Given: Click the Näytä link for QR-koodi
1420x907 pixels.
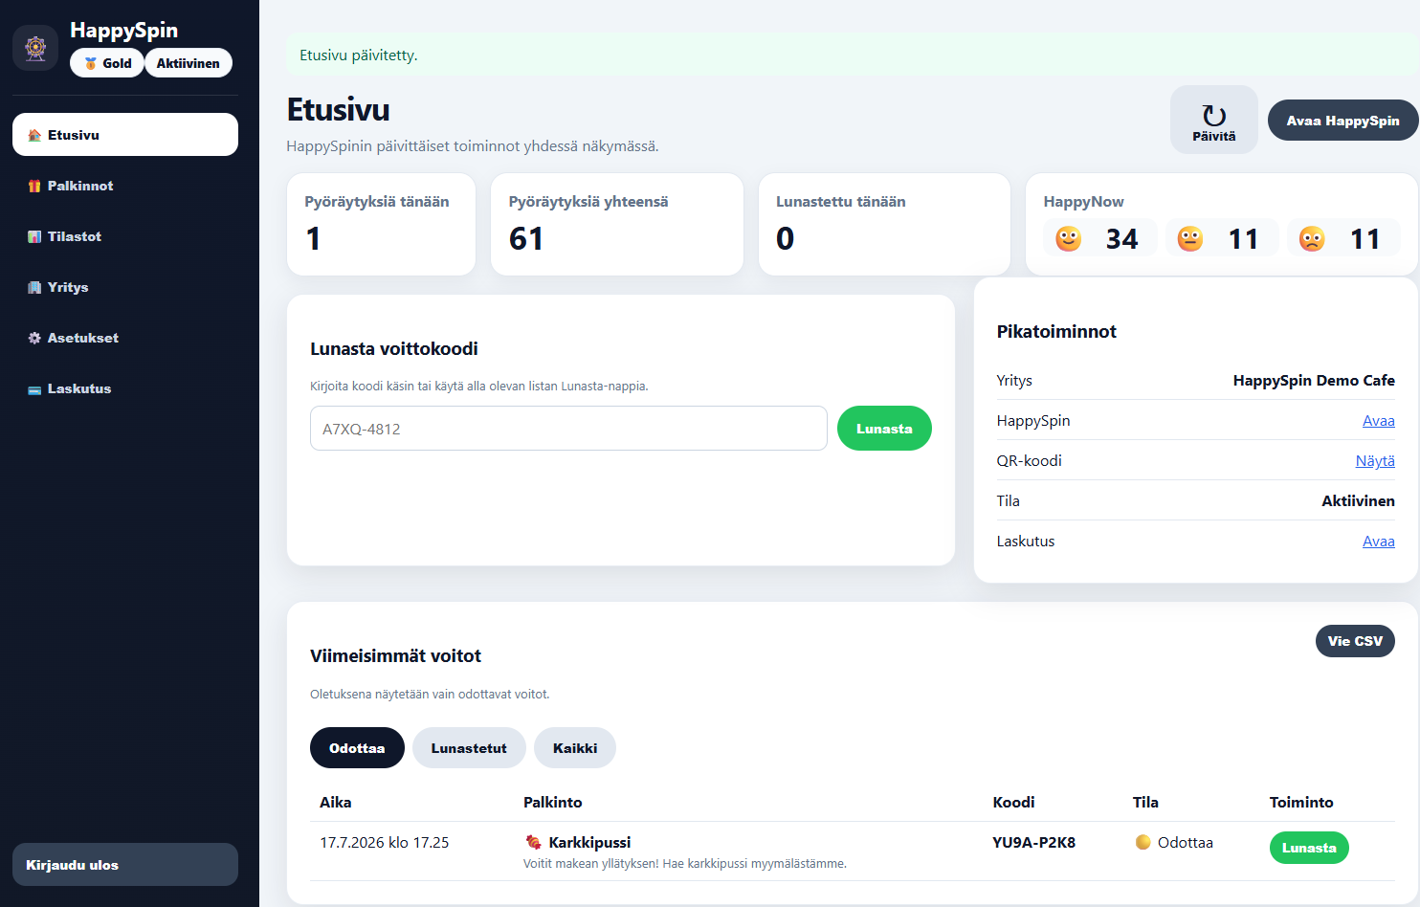Looking at the screenshot, I should pos(1375,461).
